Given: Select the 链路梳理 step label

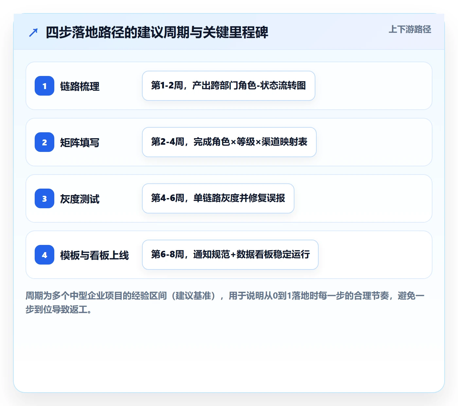Looking at the screenshot, I should pos(80,86).
